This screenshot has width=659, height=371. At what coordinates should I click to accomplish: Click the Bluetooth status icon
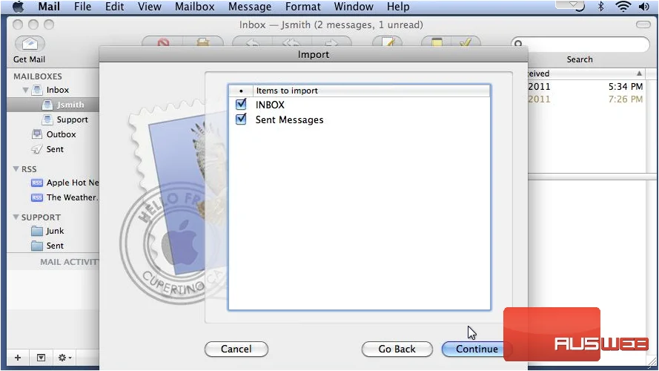600,7
